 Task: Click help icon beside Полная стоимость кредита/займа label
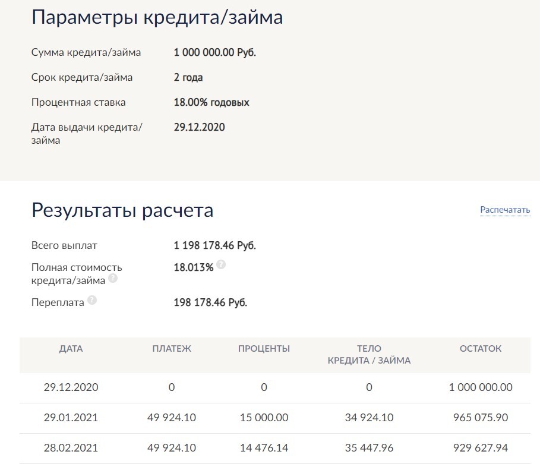point(113,278)
